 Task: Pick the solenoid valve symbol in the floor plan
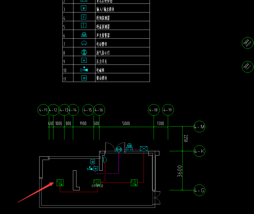[90, 168]
